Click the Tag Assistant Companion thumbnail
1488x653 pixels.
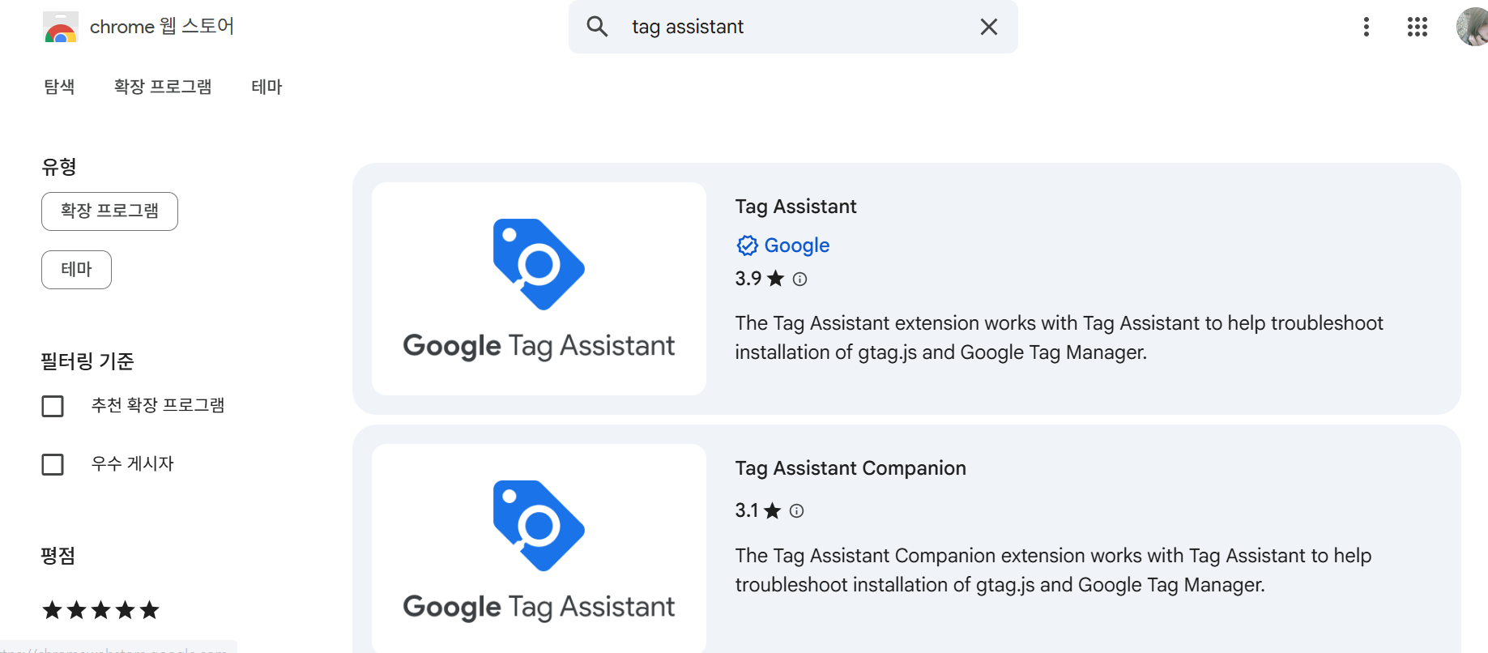coord(539,548)
